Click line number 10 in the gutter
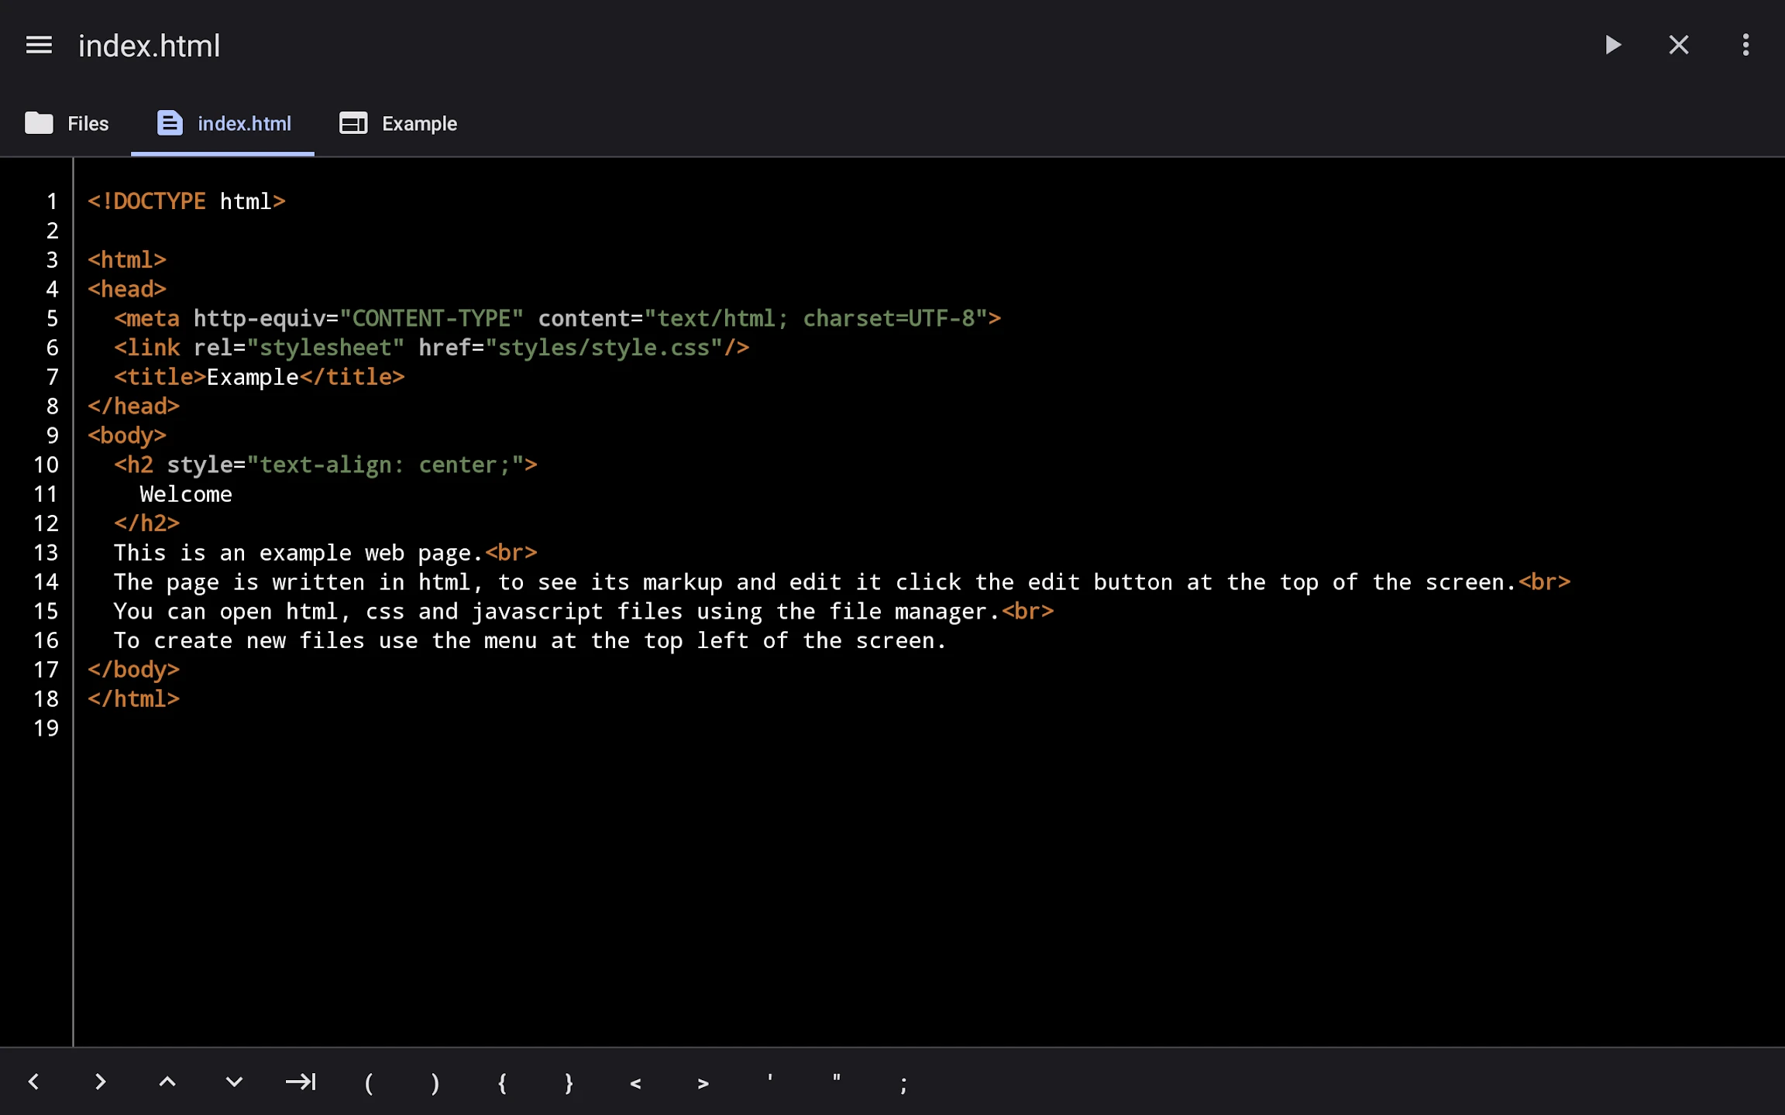Screen dimensions: 1785x1115 pyautogui.click(x=46, y=465)
